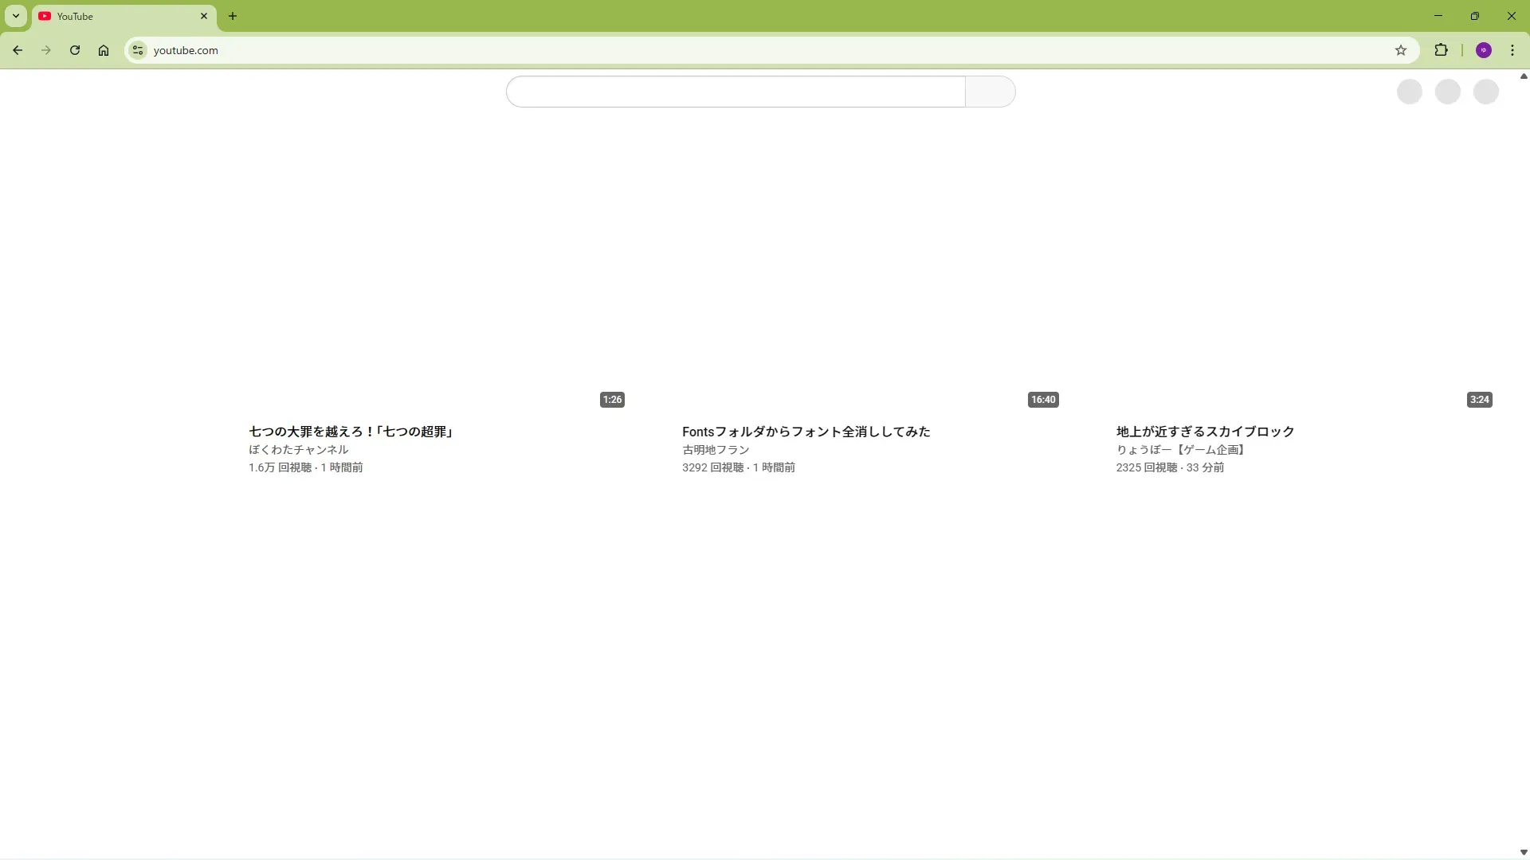1530x860 pixels.
Task: Open channel ぼくわたチャンネル
Action: tap(298, 450)
